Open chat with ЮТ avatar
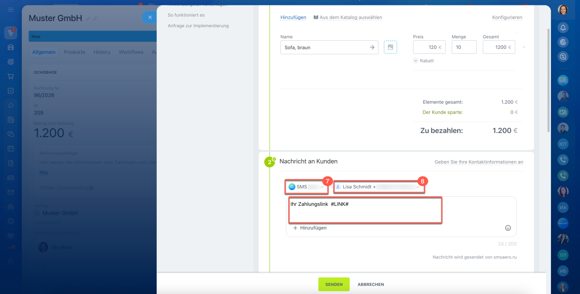The height and width of the screenshot is (294, 580). 563,144
